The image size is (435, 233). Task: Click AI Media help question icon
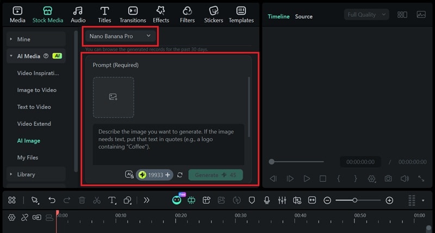[46, 56]
